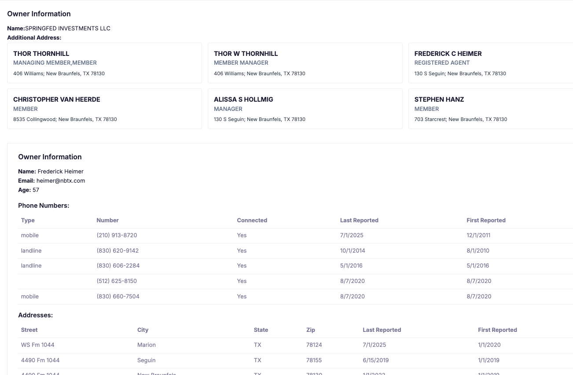Click the phone table Last Reported header

click(x=359, y=220)
